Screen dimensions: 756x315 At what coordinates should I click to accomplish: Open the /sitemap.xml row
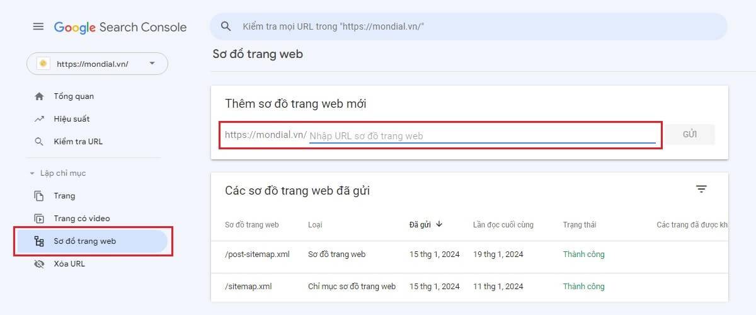(x=469, y=287)
